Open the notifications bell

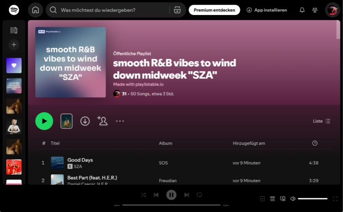pos(302,10)
